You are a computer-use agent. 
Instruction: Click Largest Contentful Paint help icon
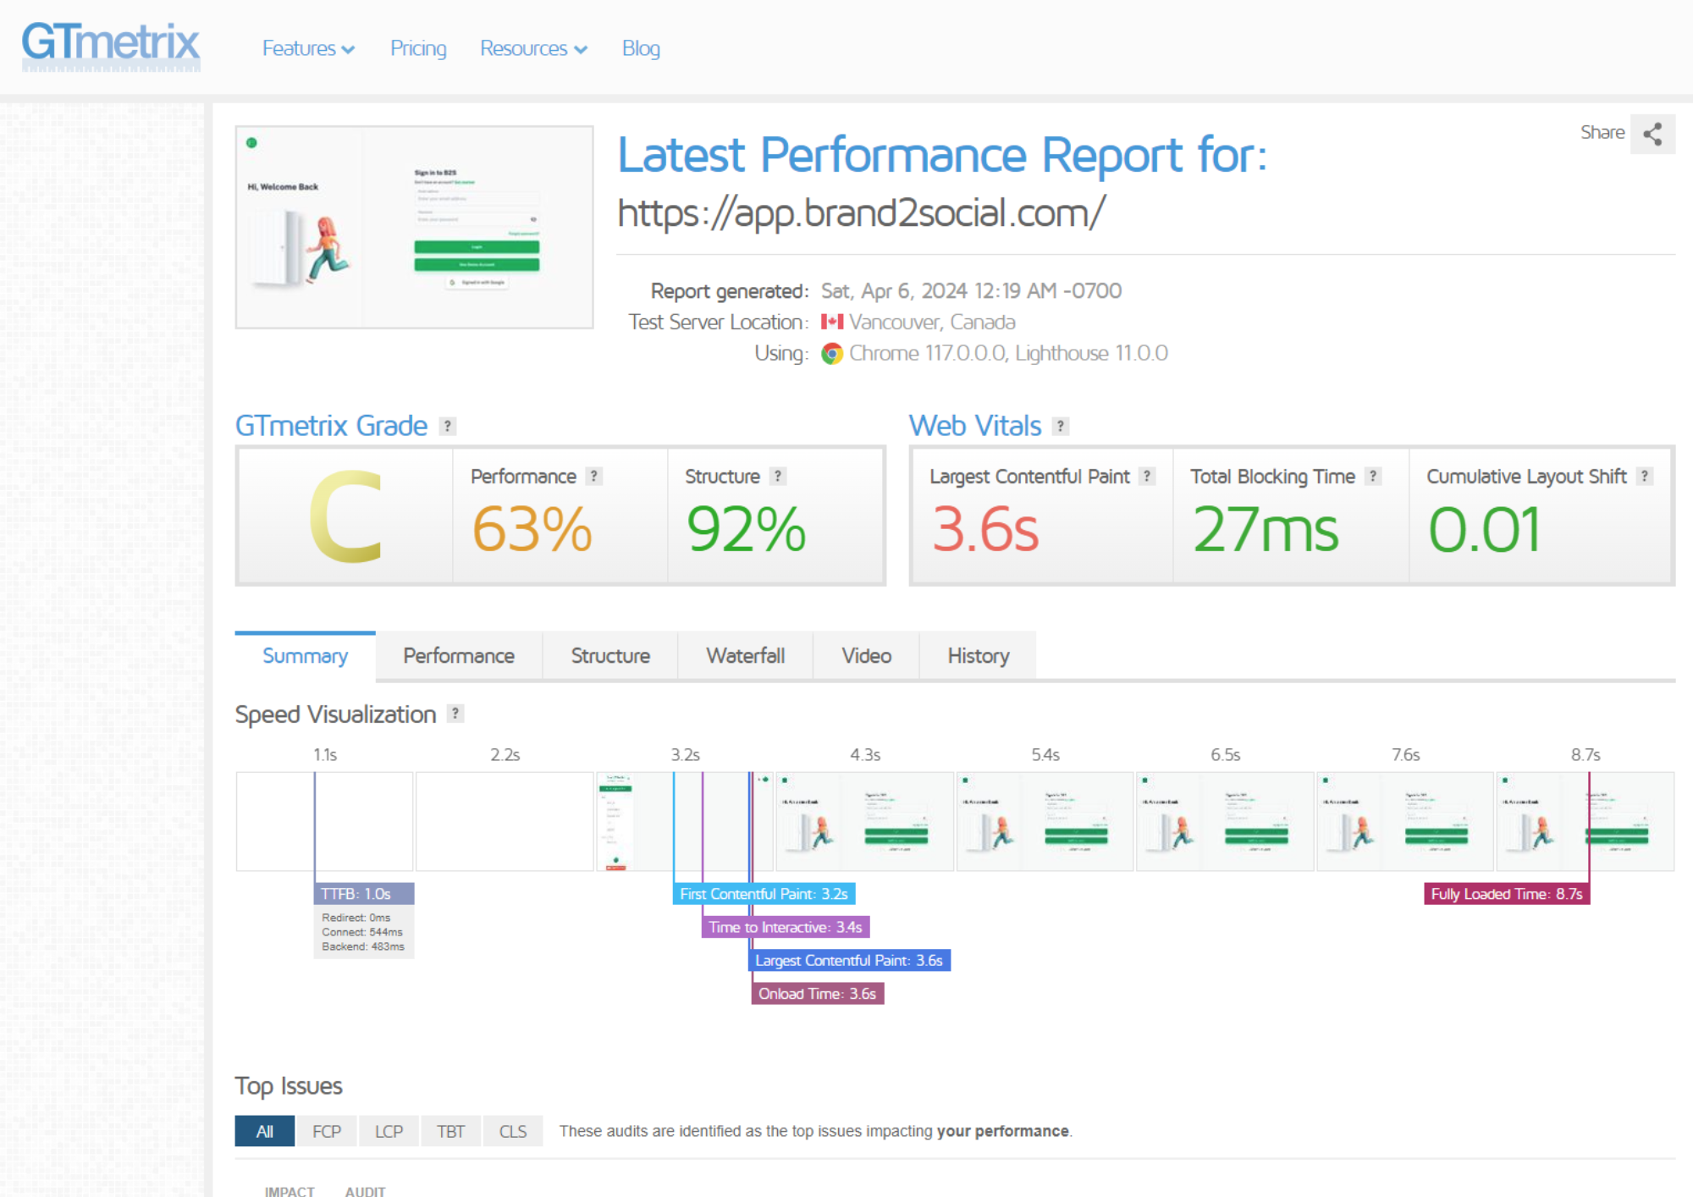[x=1147, y=477]
